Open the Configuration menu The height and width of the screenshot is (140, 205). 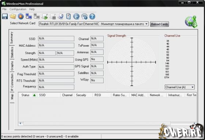tap(18, 9)
